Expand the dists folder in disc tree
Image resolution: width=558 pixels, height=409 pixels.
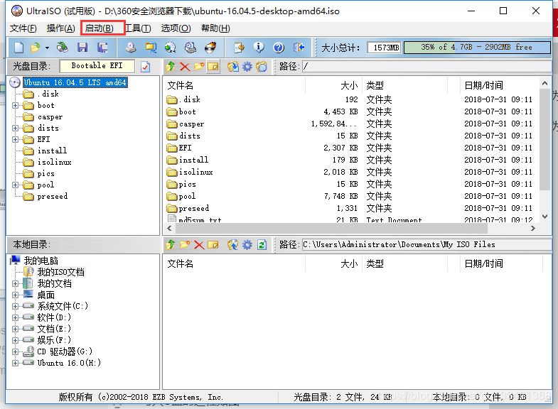pos(16,128)
